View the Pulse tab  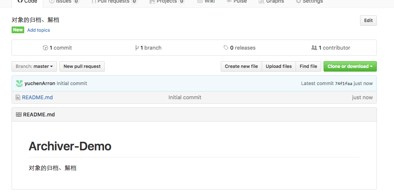tap(237, 2)
